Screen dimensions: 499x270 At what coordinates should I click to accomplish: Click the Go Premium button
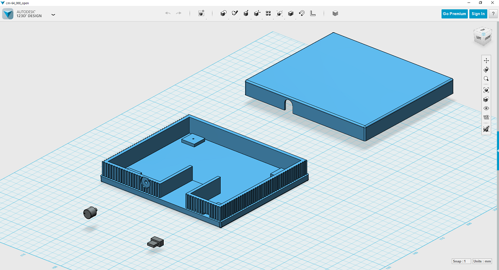(454, 14)
